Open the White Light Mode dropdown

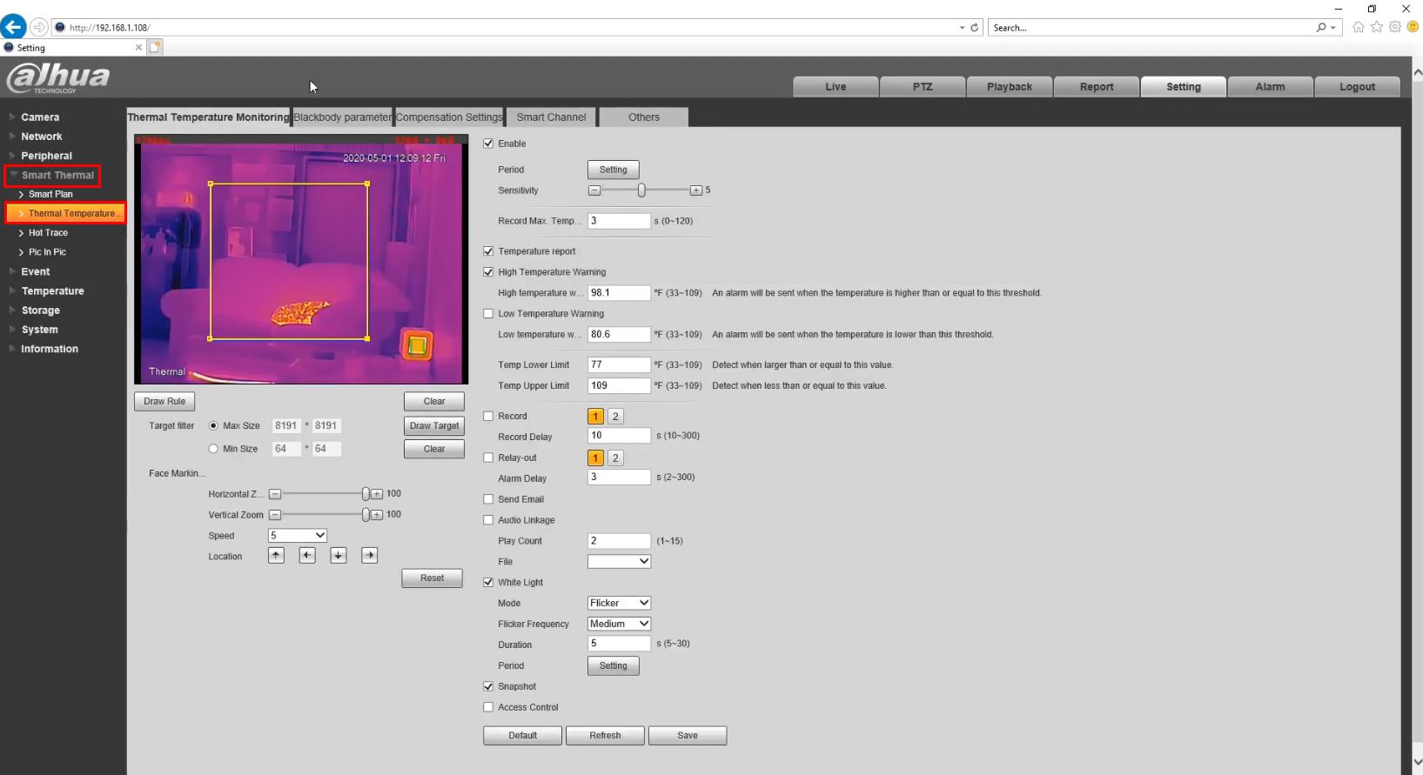[x=619, y=604]
